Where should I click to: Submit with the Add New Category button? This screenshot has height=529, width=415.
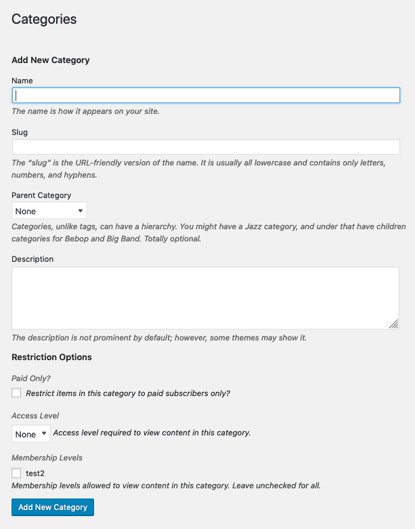point(53,507)
